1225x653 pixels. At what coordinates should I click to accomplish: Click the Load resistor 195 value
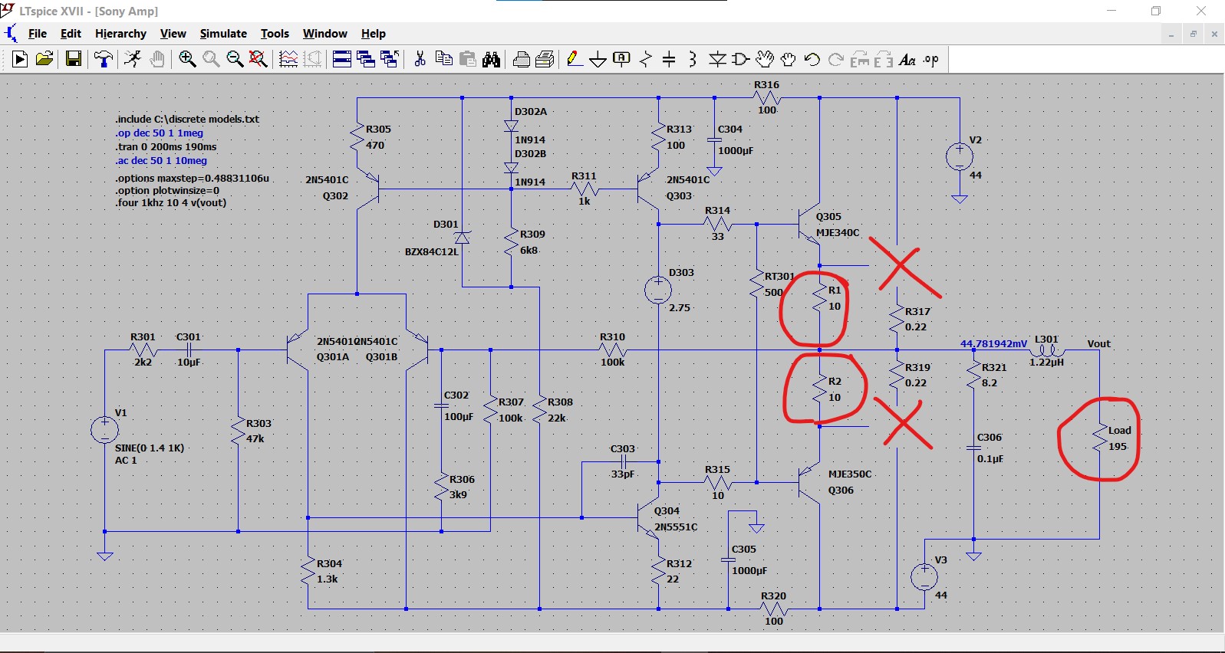[x=1118, y=446]
